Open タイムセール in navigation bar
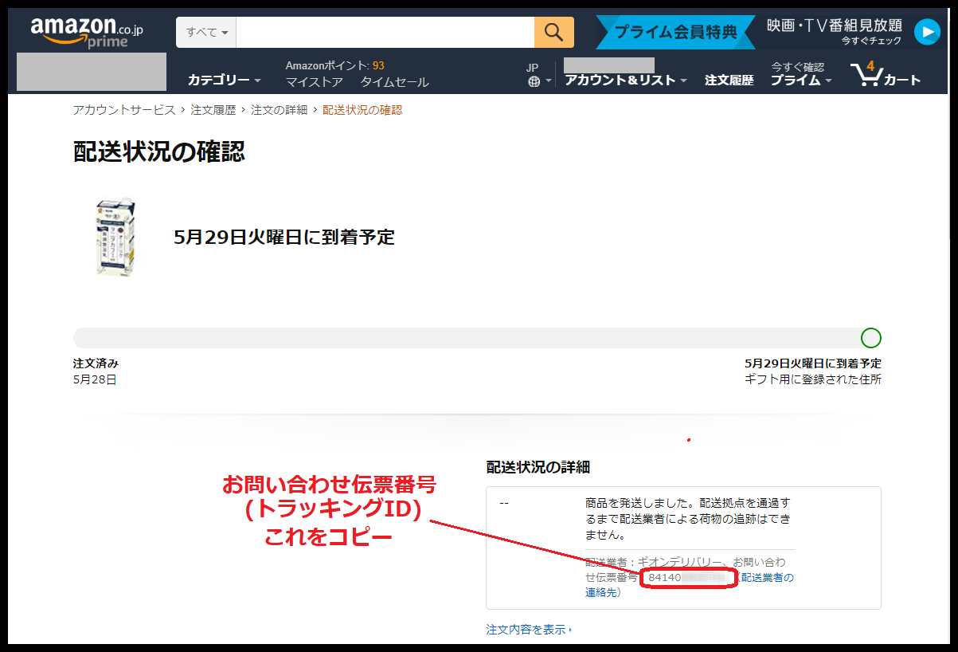 (x=394, y=82)
